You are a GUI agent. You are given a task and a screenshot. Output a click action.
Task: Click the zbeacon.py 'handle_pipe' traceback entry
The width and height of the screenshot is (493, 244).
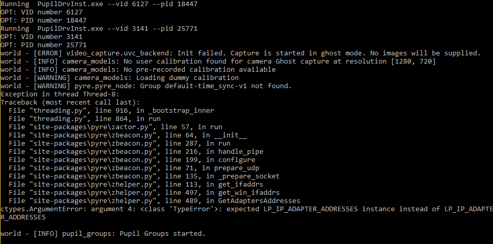click(136, 151)
